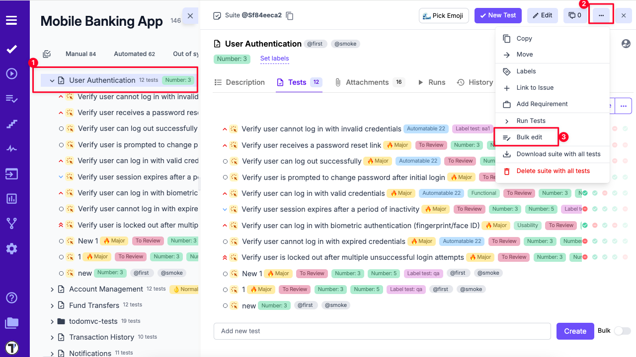
Task: Expand the Account Management suite
Action: pos(52,289)
